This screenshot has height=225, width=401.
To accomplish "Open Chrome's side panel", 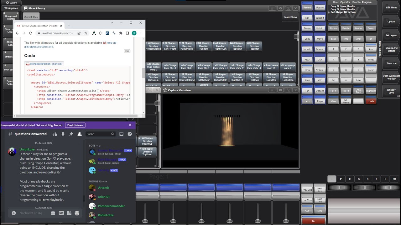I will (x=128, y=33).
